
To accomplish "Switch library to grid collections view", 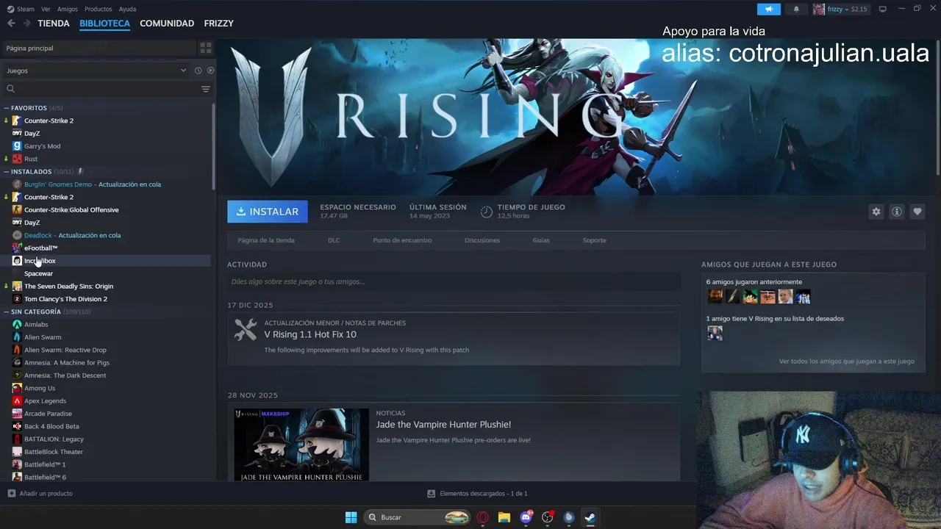I will coord(206,48).
